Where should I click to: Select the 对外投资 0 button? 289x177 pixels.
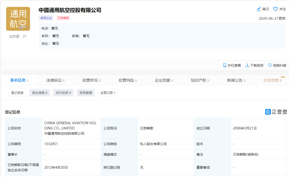click(63, 93)
